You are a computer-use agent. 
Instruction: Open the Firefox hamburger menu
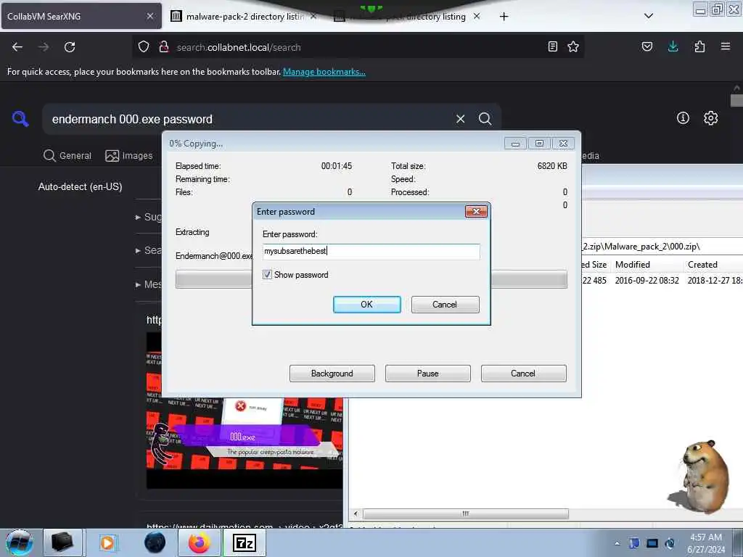[x=726, y=46]
